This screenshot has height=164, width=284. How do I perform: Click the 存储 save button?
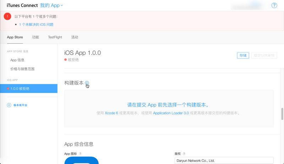(243, 55)
